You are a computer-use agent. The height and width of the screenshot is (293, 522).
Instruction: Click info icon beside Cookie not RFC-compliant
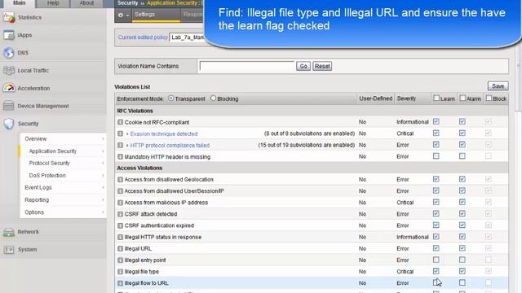coord(120,122)
